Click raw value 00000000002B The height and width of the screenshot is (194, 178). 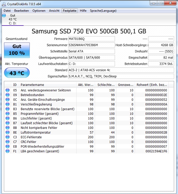(x=156, y=133)
